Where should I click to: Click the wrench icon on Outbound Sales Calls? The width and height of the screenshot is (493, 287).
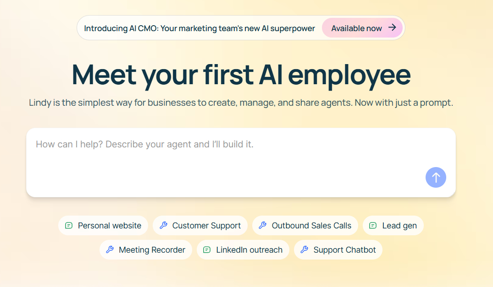pos(263,226)
